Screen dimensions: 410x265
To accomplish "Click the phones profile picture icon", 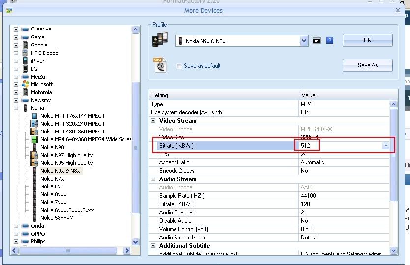I will 160,39.
